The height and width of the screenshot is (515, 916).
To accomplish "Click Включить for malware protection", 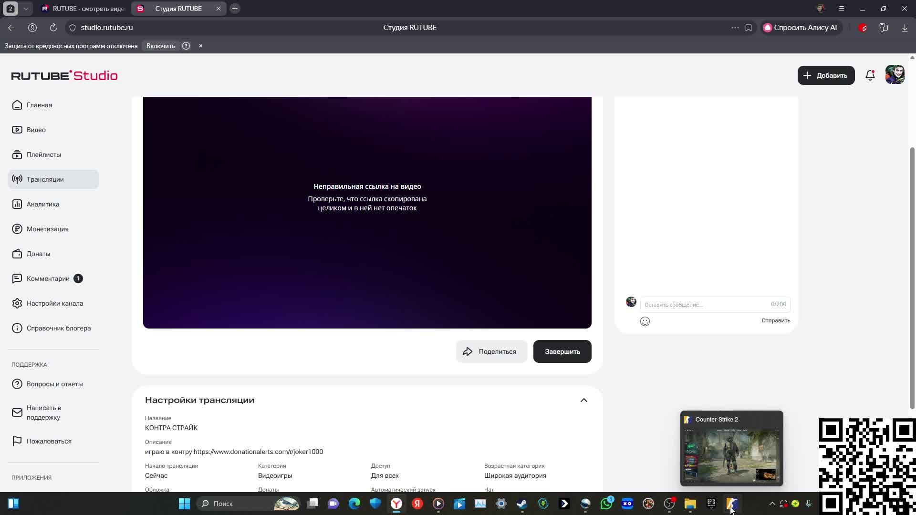I will point(160,46).
